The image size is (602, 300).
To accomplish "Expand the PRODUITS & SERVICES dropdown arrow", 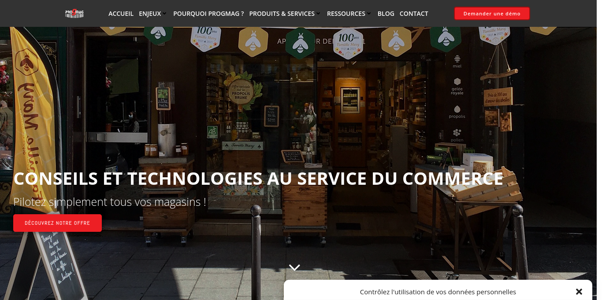I will pos(318,14).
